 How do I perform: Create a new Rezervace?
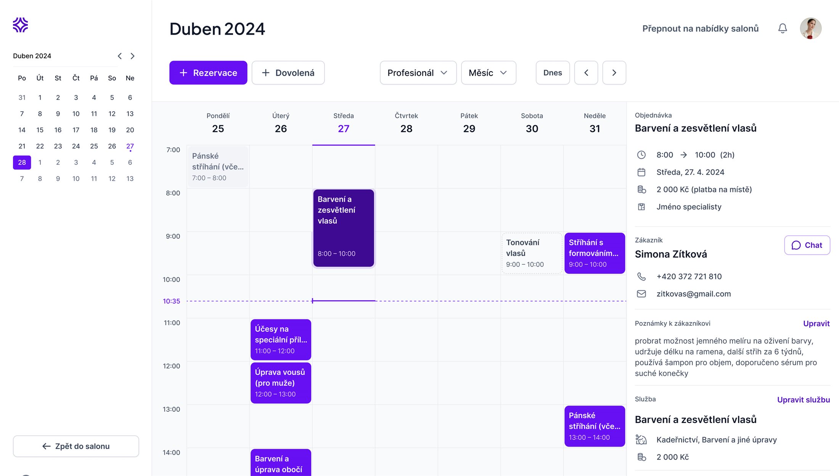208,73
